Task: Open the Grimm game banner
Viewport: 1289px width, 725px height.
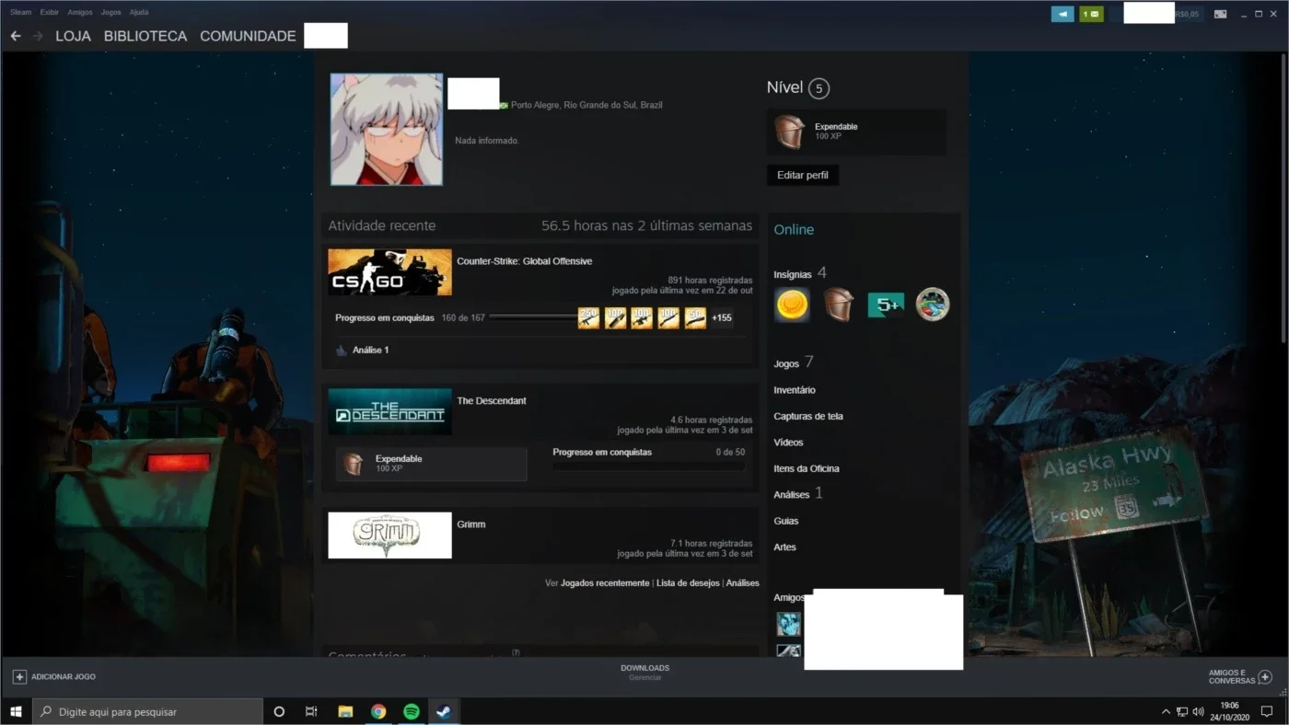Action: tap(389, 535)
